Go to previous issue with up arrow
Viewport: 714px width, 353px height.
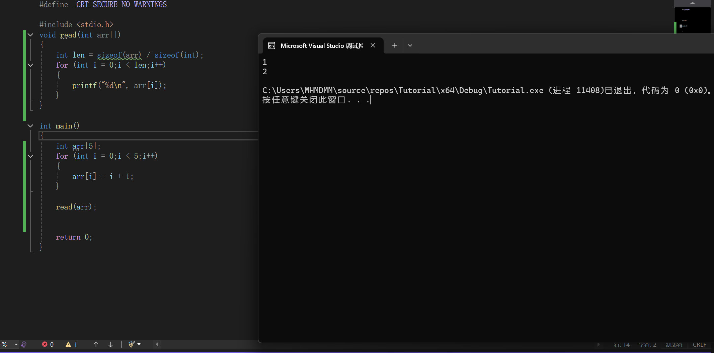(96, 344)
